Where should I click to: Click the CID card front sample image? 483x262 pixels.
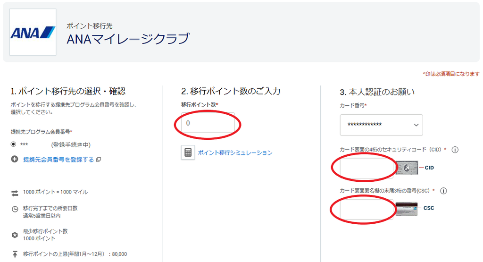click(x=407, y=168)
